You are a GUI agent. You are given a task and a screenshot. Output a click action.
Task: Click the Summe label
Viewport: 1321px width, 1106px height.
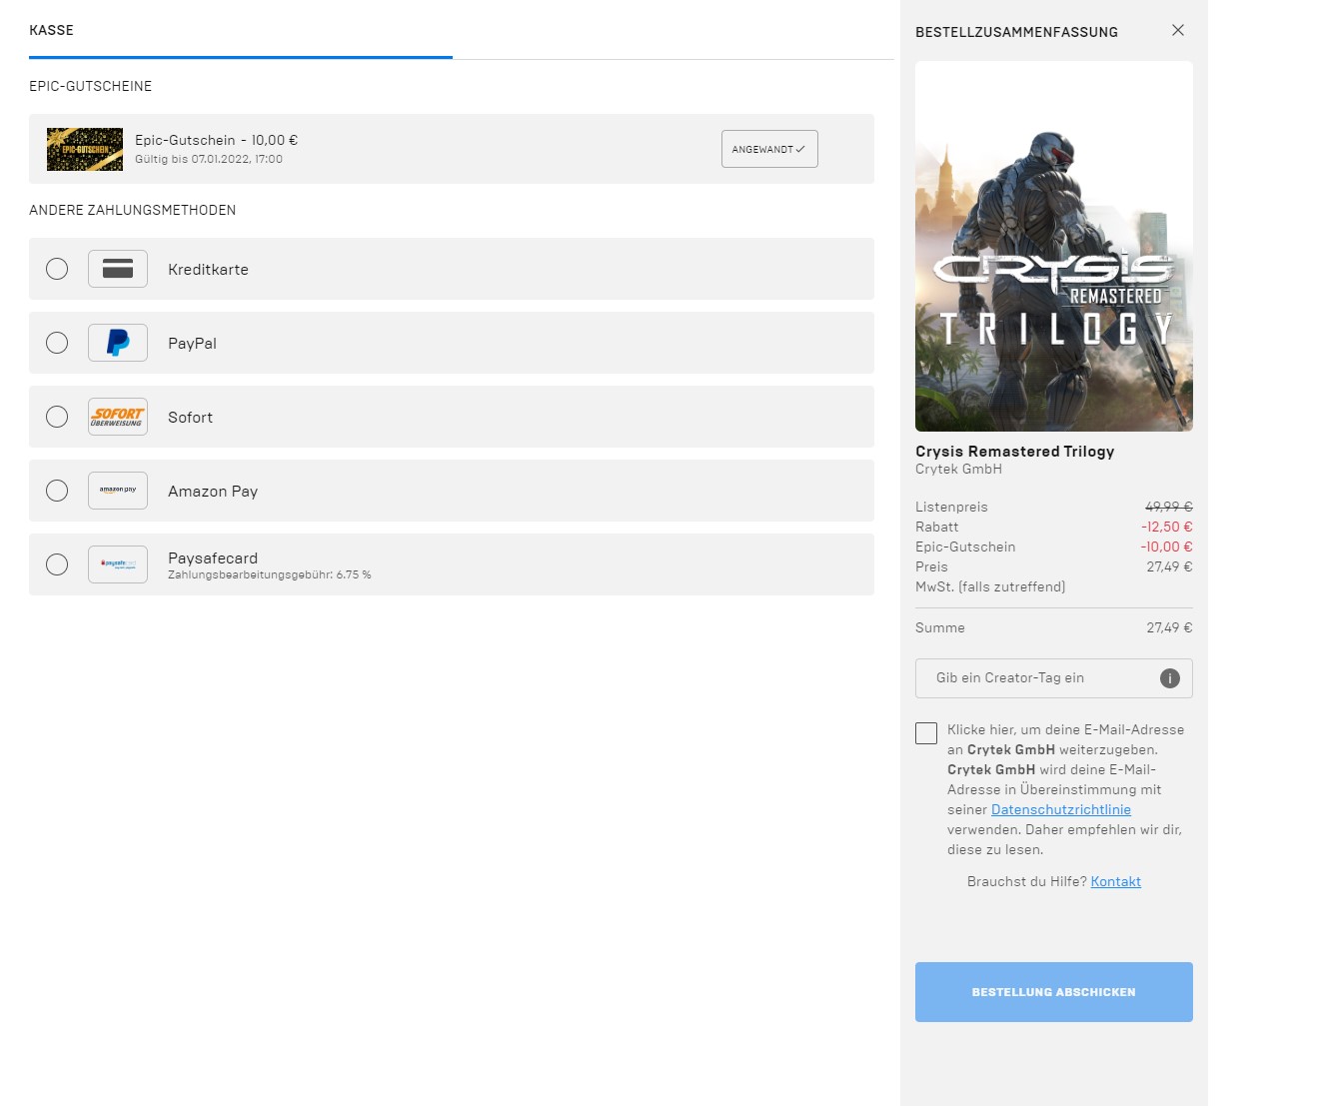(x=940, y=627)
